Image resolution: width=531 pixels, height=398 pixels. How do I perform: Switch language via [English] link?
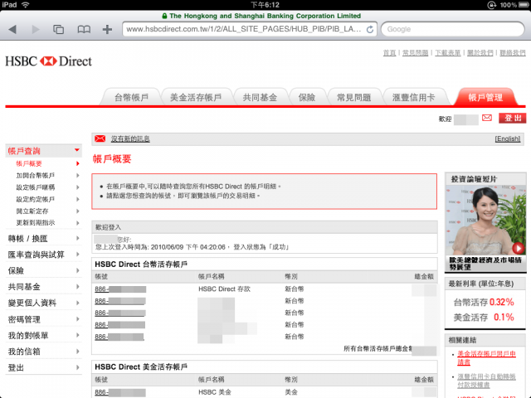507,138
